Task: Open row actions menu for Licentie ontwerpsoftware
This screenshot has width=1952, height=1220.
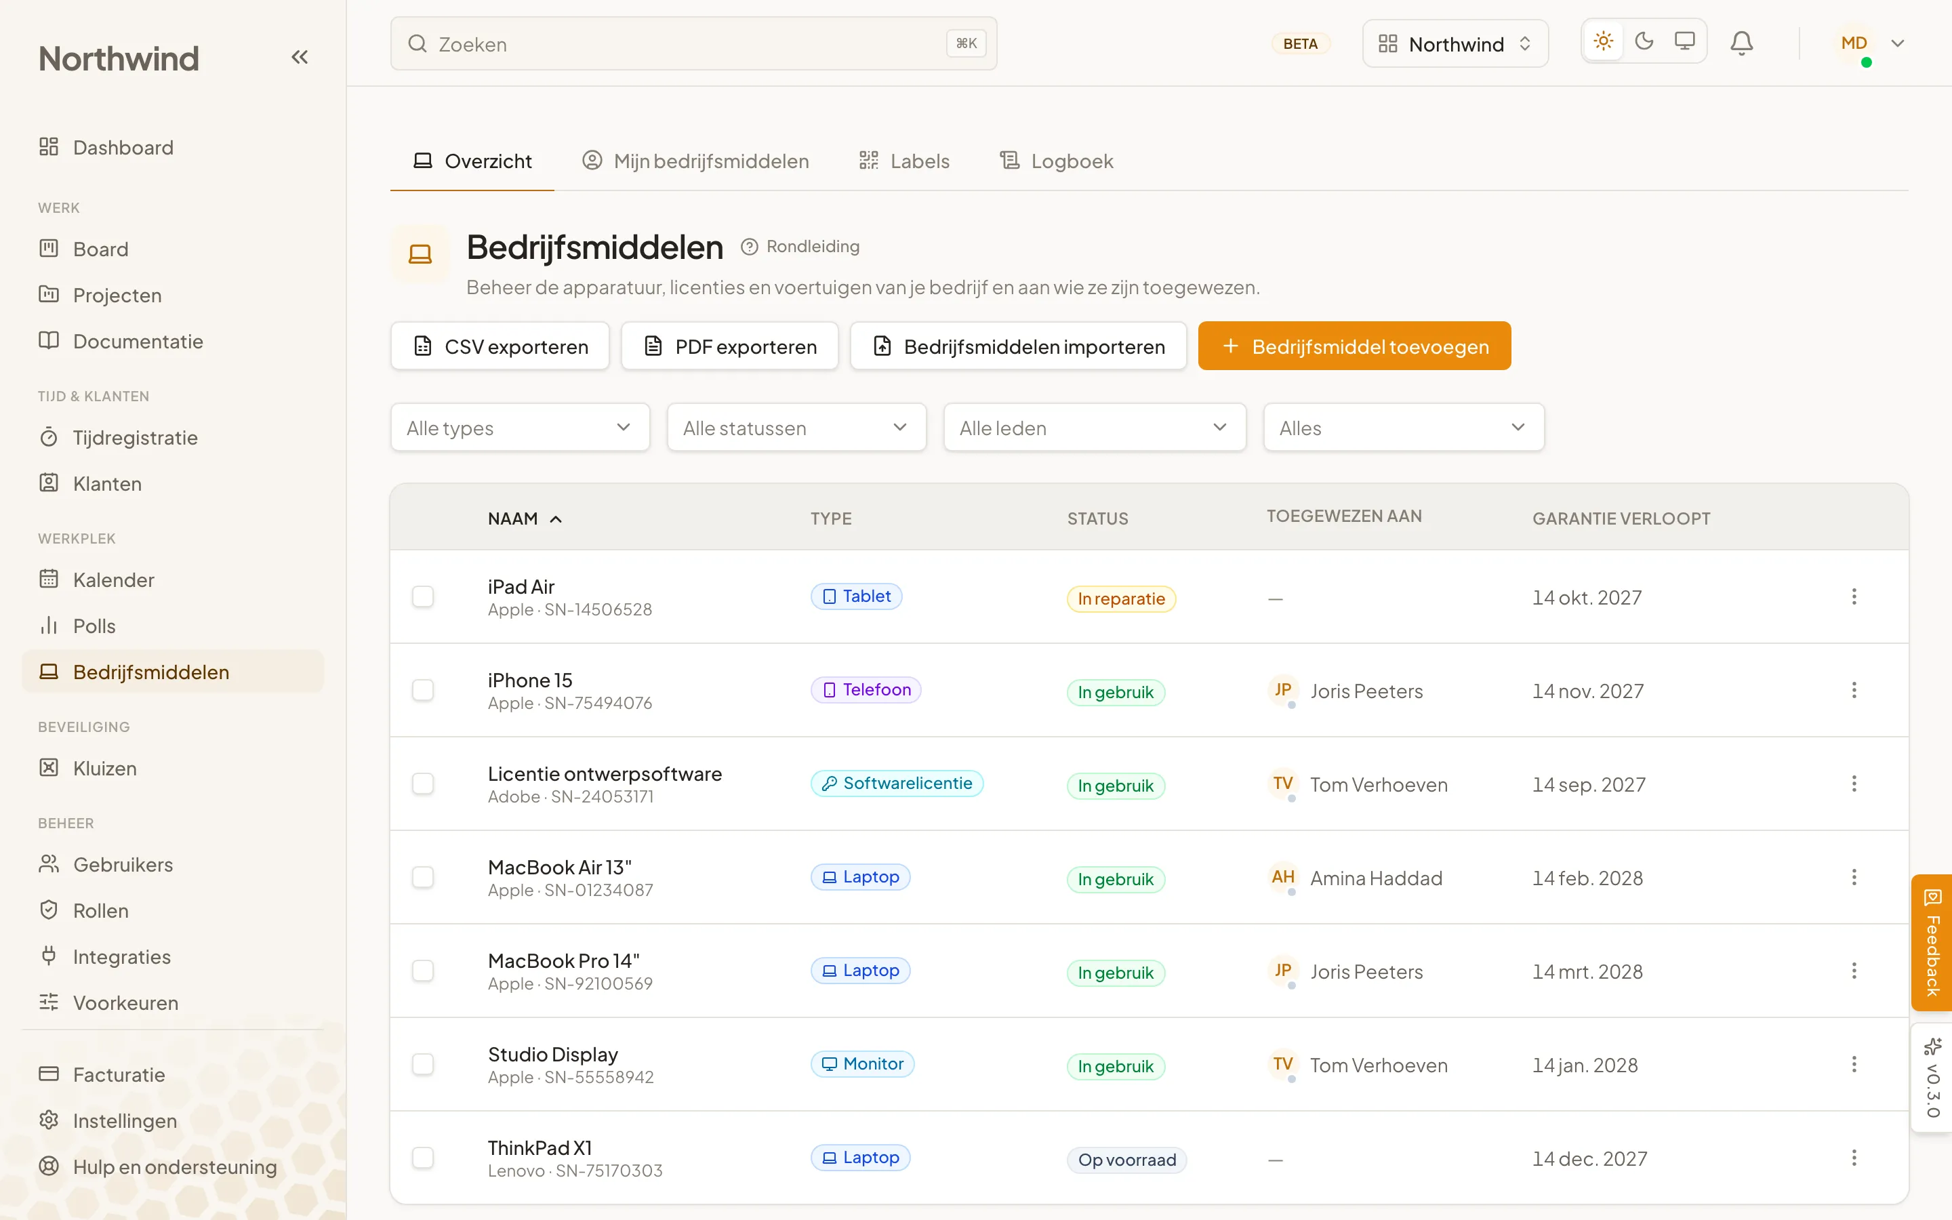Action: pyautogui.click(x=1854, y=784)
